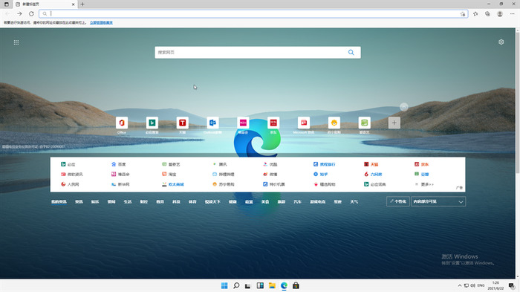This screenshot has height=292, width=520.
Task: Open the tab actions menu icon
Action: [6, 4]
